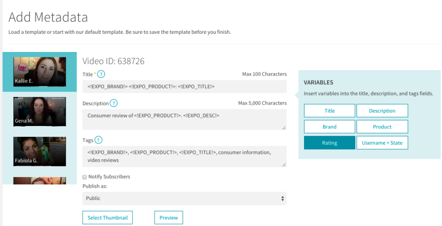Insert the Product variable
The height and width of the screenshot is (226, 442).
382,126
